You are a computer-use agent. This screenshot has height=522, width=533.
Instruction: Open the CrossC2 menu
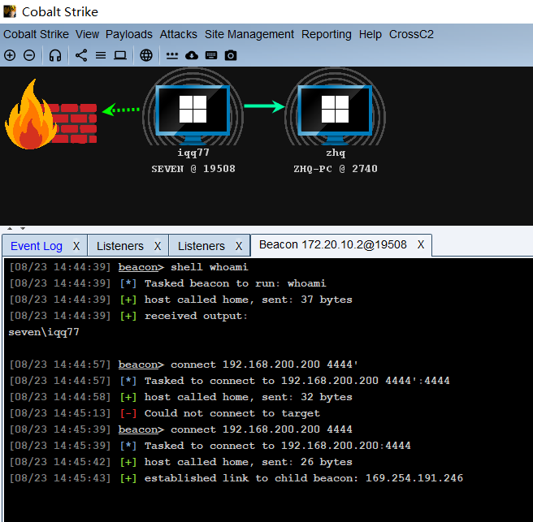tap(411, 34)
